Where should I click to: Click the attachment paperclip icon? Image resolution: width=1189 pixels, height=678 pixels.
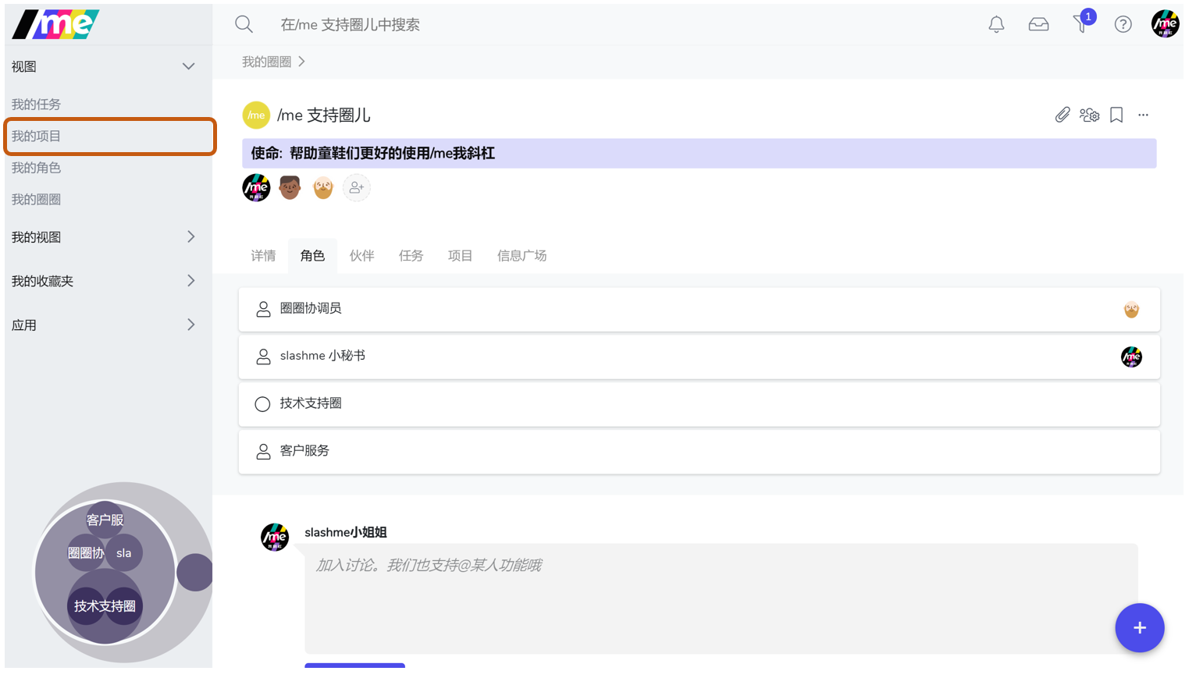pos(1063,115)
